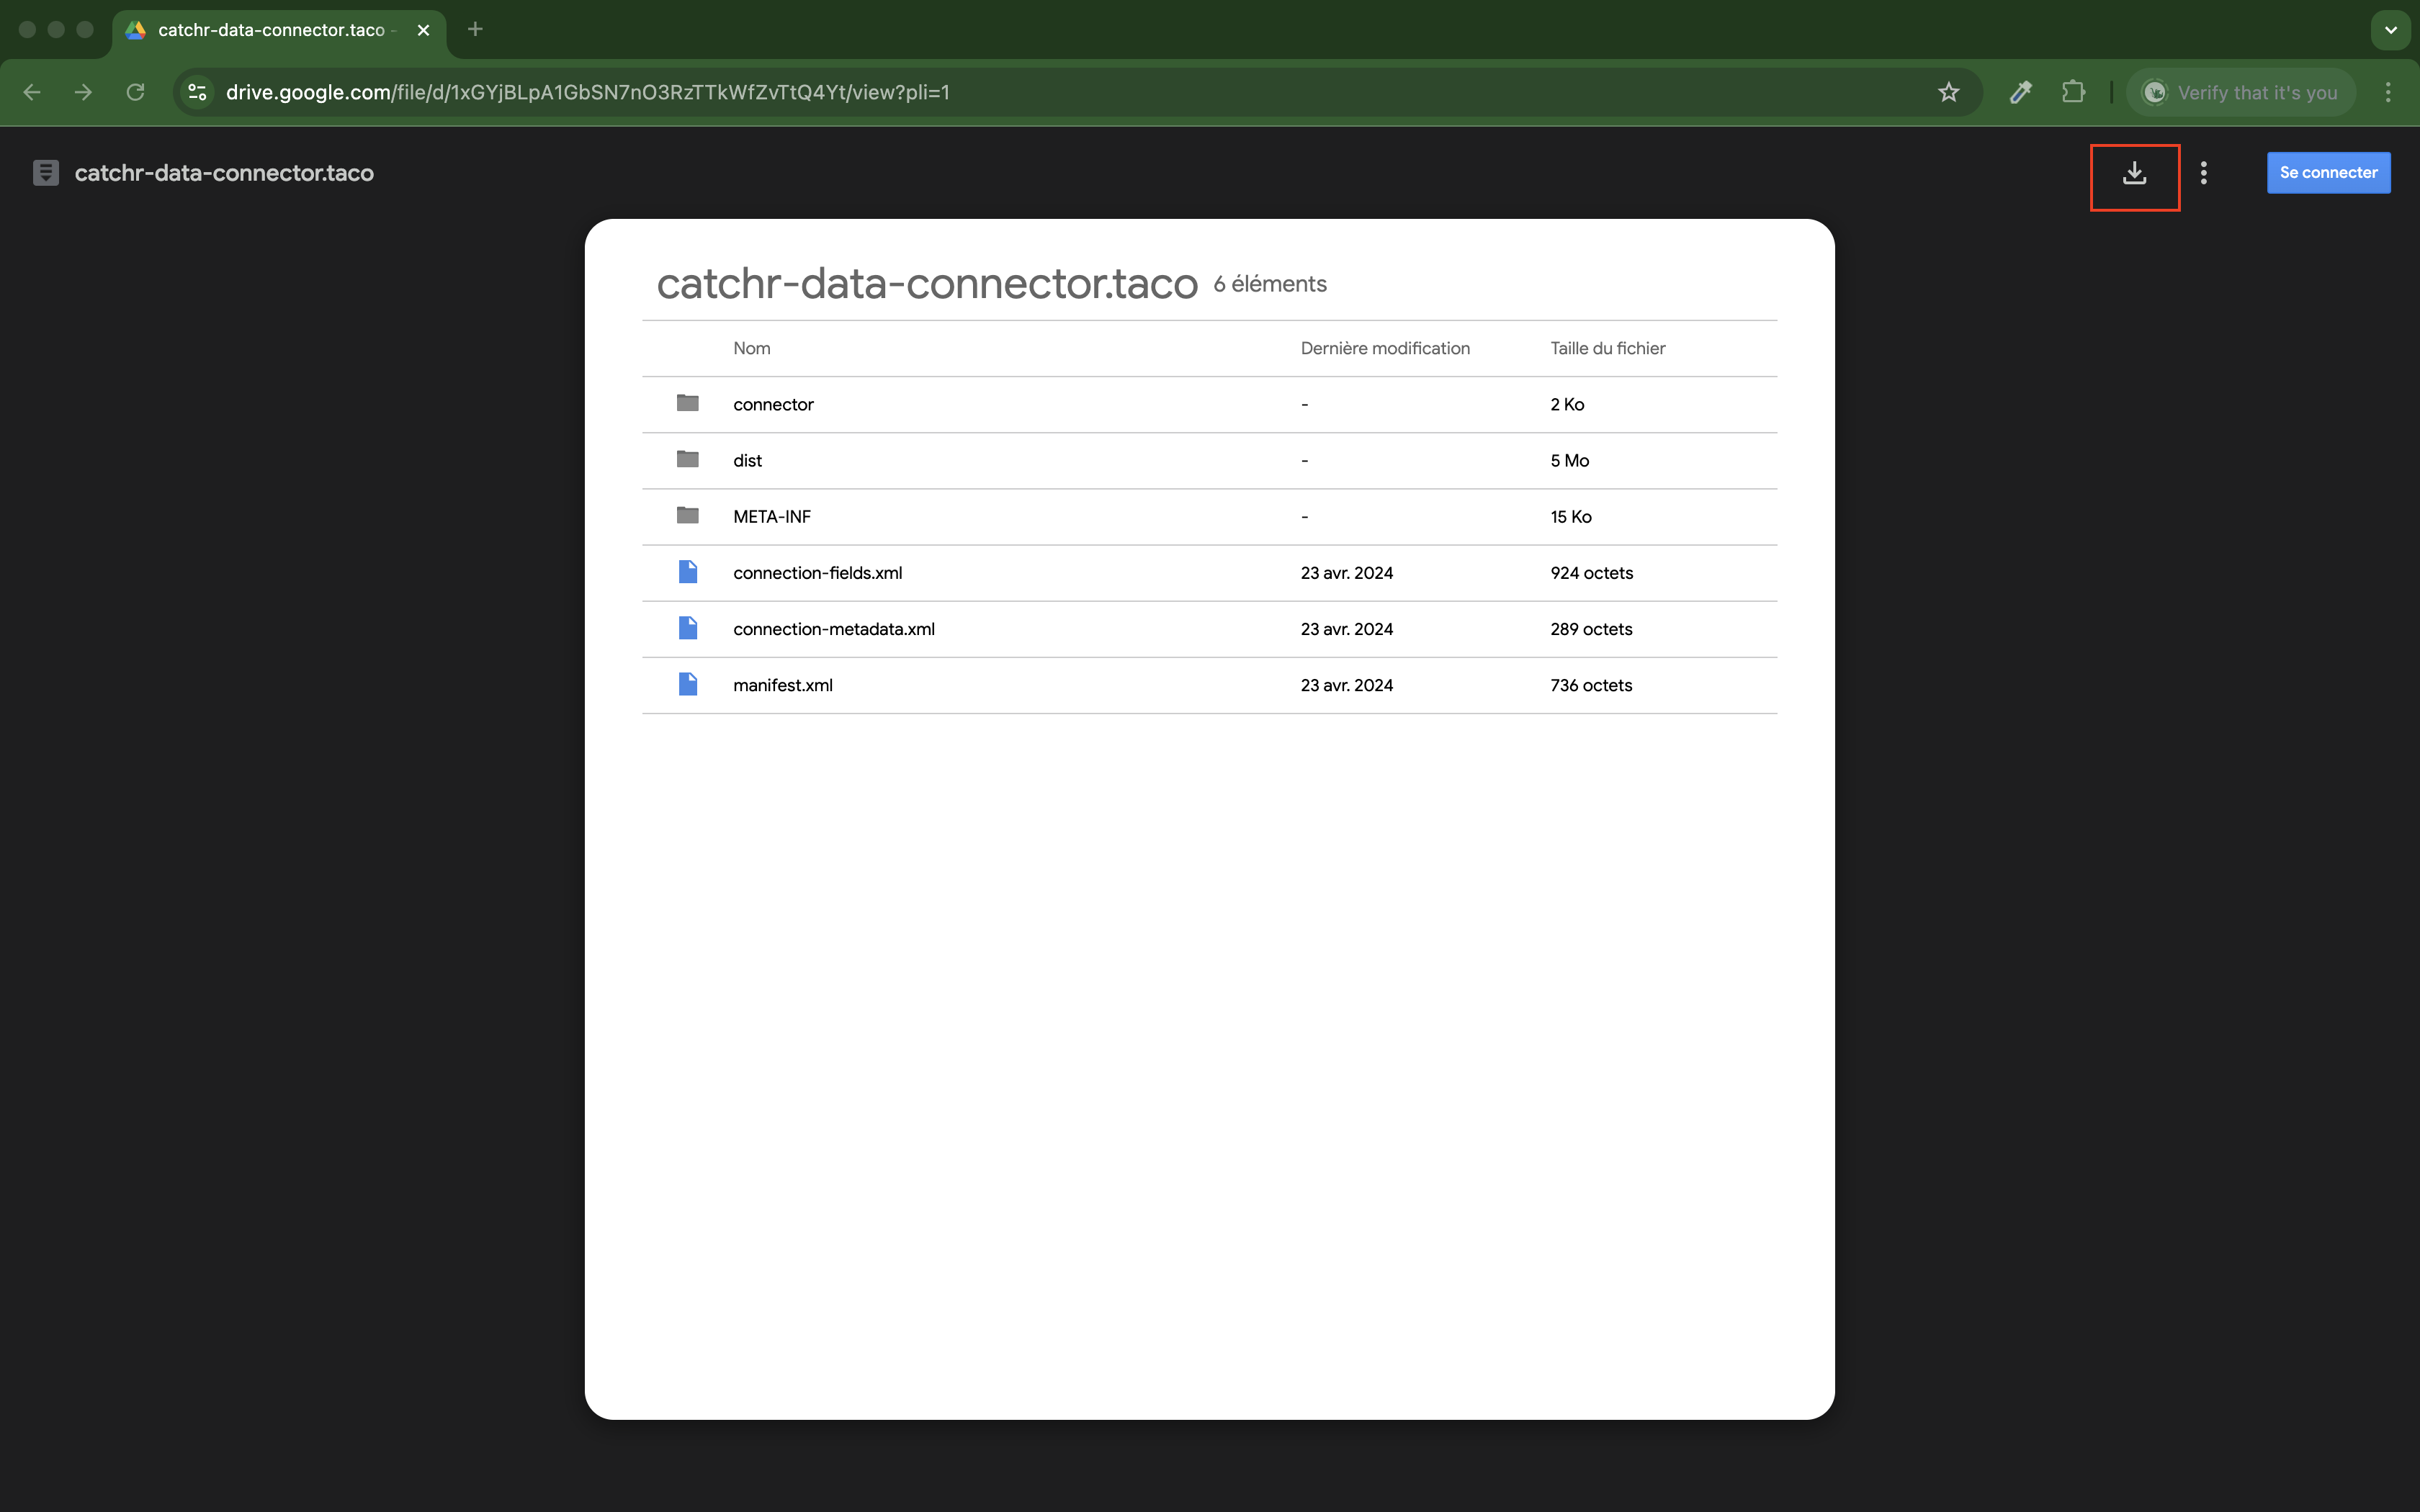View site information in address bar
This screenshot has width=2420, height=1512.
pos(198,92)
